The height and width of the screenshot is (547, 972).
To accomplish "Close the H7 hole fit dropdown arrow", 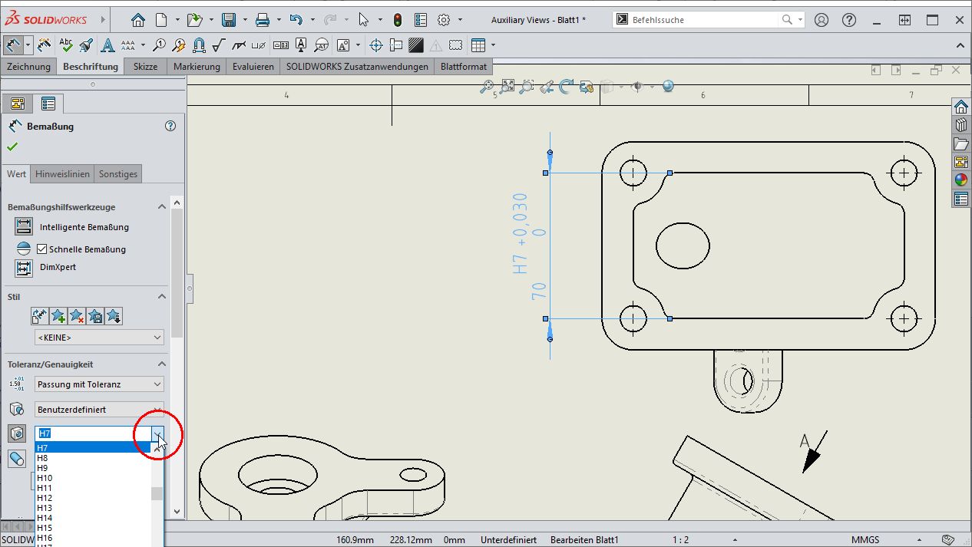I will coord(157,434).
